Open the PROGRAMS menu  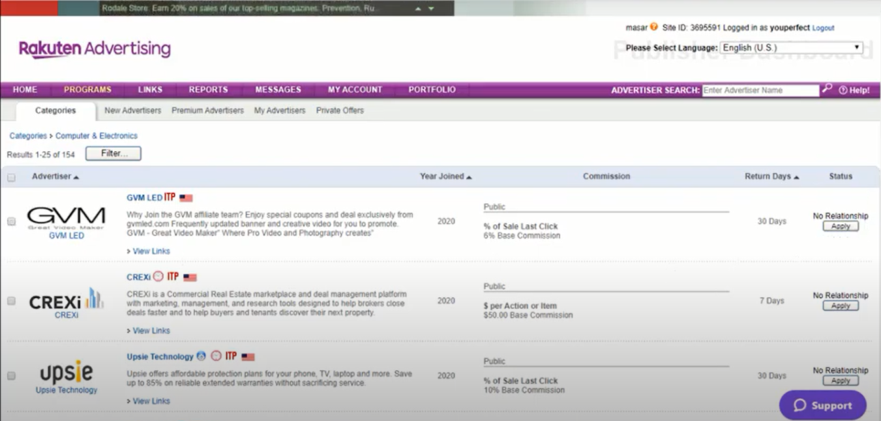click(87, 90)
